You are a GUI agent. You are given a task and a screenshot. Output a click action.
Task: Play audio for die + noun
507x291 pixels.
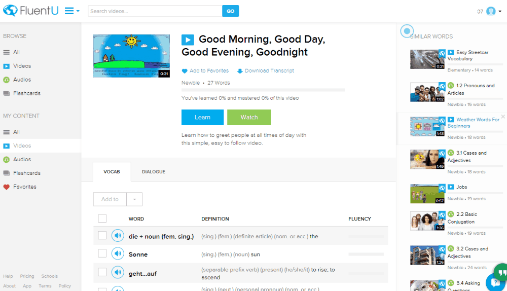[x=118, y=235]
